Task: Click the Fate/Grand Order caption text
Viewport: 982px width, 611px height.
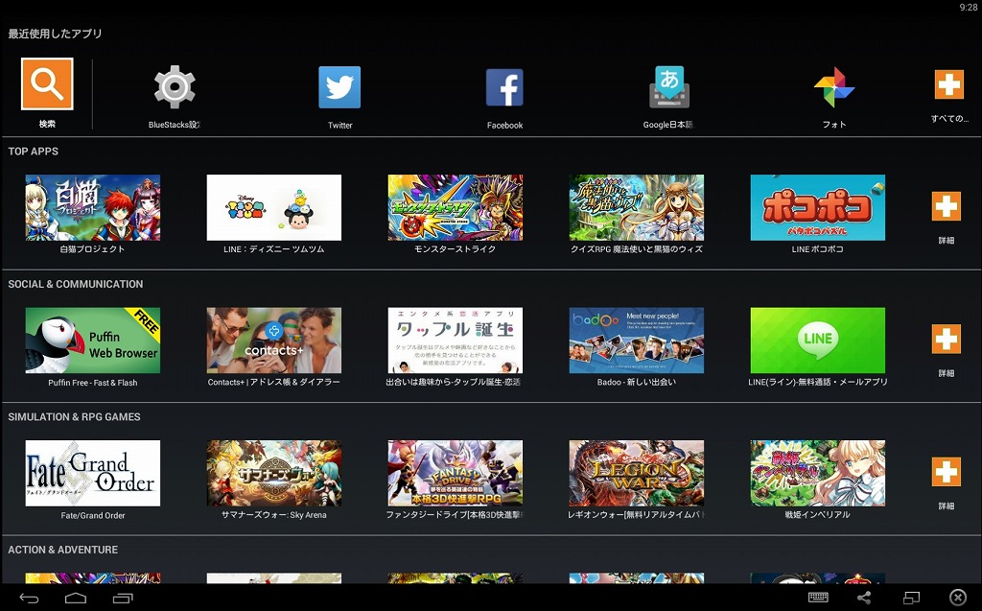Action: pos(93,515)
